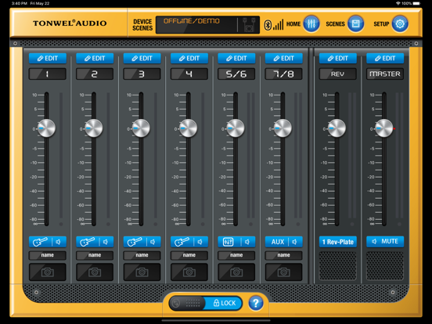The height and width of the screenshot is (324, 432).
Task: Click EDIT above the REV channel
Action: (338, 59)
